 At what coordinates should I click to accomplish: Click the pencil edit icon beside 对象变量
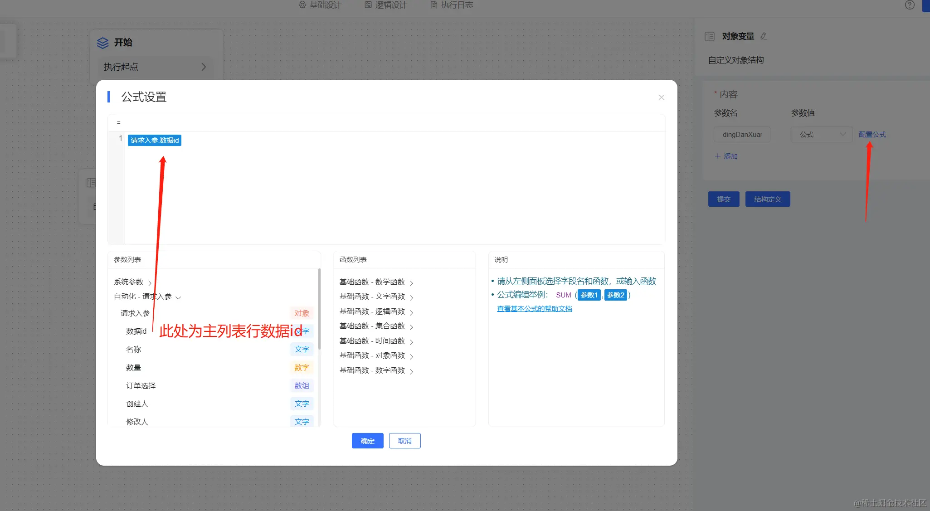click(764, 36)
